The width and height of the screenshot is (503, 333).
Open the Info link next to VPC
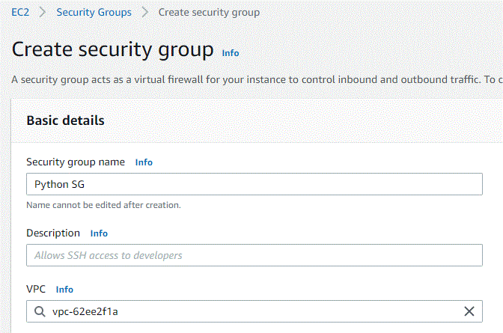[64, 290]
